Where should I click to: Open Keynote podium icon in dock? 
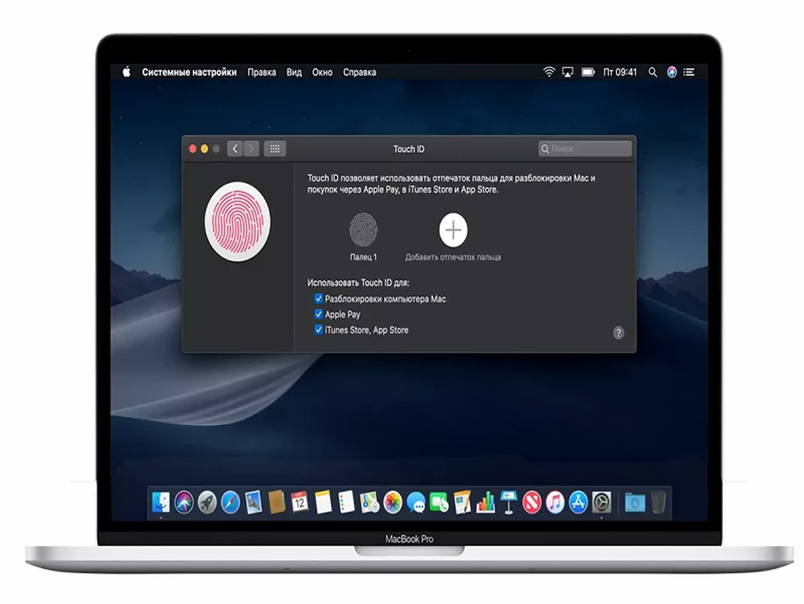tap(509, 502)
